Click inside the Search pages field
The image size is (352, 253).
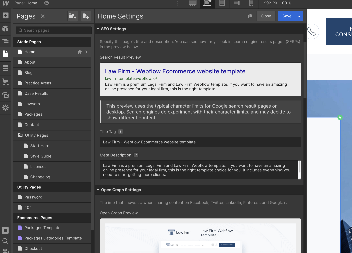point(53,30)
